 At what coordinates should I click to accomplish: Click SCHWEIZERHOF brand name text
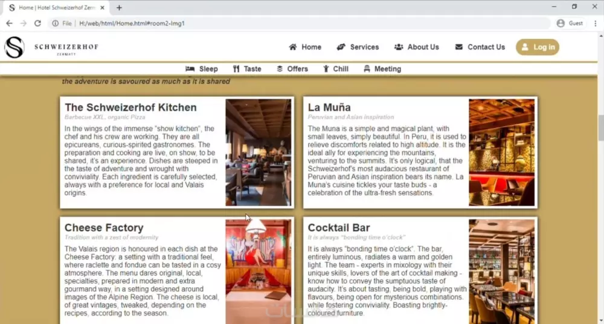66,47
